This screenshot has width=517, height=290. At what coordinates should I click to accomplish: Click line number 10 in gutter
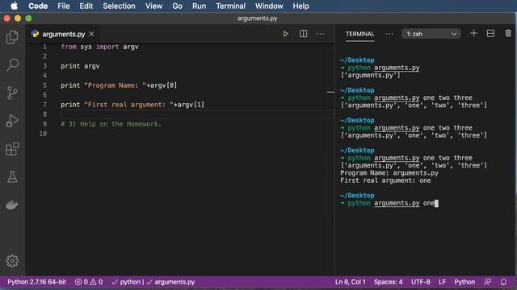pos(43,134)
